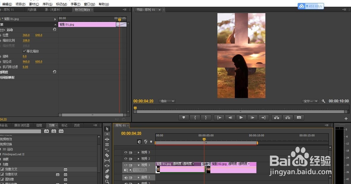Filter effects by accelerated effects icon
This screenshot has width=351, height=184.
(46, 131)
